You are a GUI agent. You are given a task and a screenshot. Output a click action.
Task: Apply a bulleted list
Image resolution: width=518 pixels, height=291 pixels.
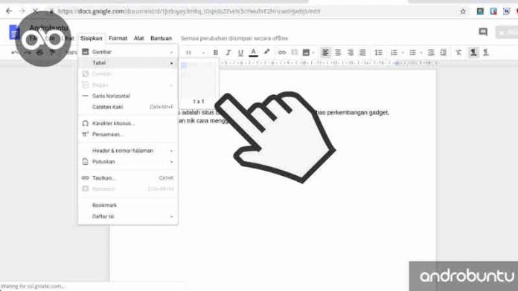pyautogui.click(x=412, y=53)
